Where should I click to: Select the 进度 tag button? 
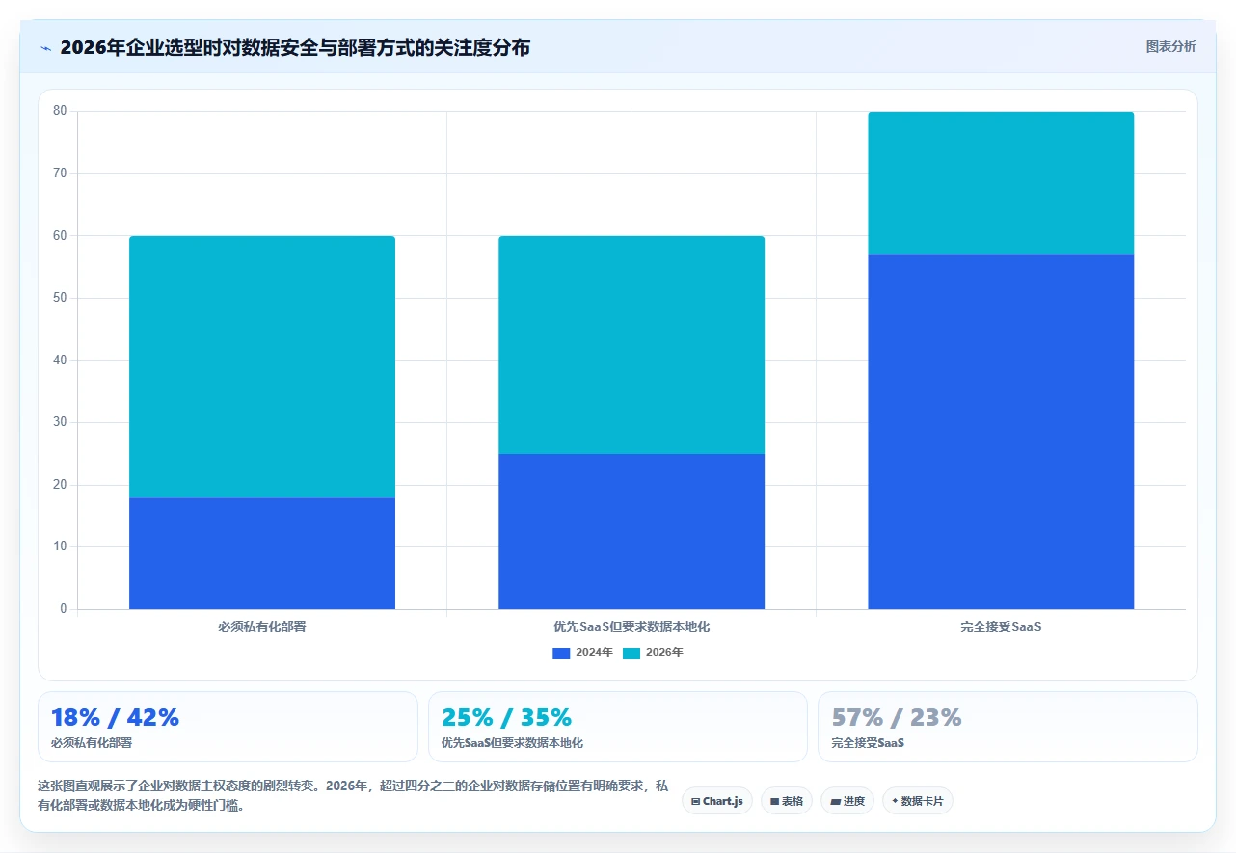[x=847, y=801]
